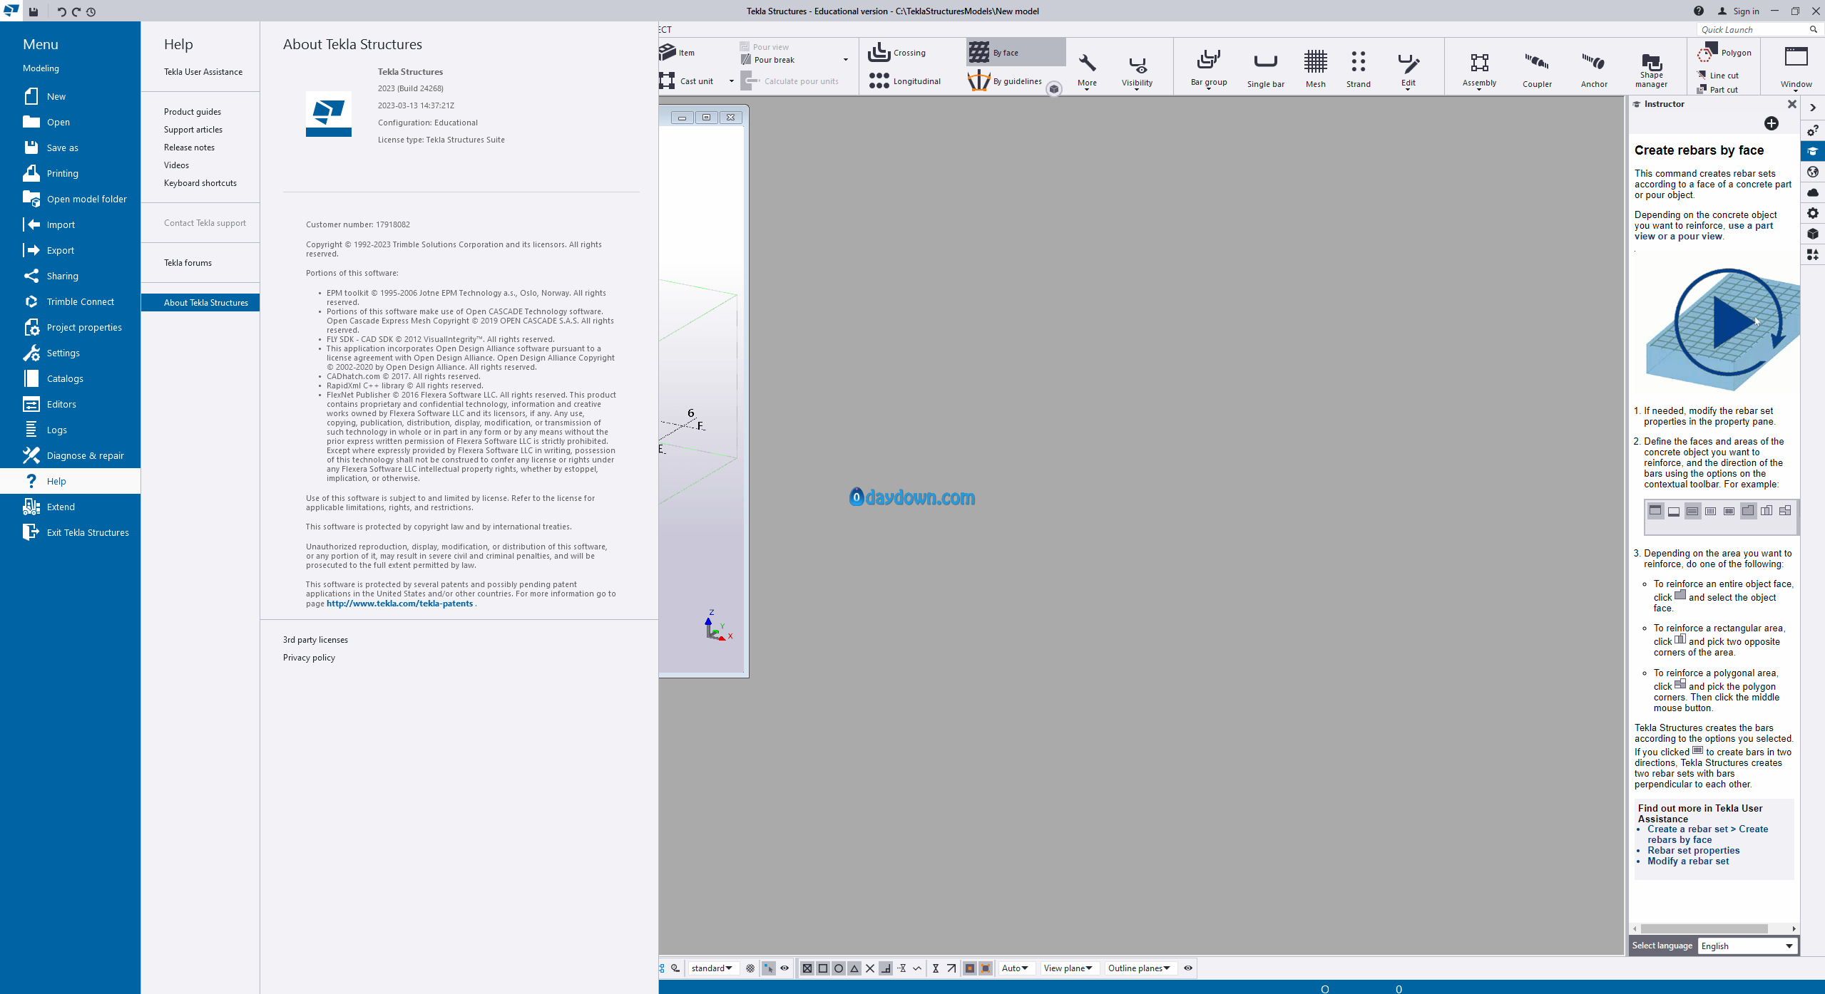Select the Single bar tool
The image size is (1825, 994).
1266,68
